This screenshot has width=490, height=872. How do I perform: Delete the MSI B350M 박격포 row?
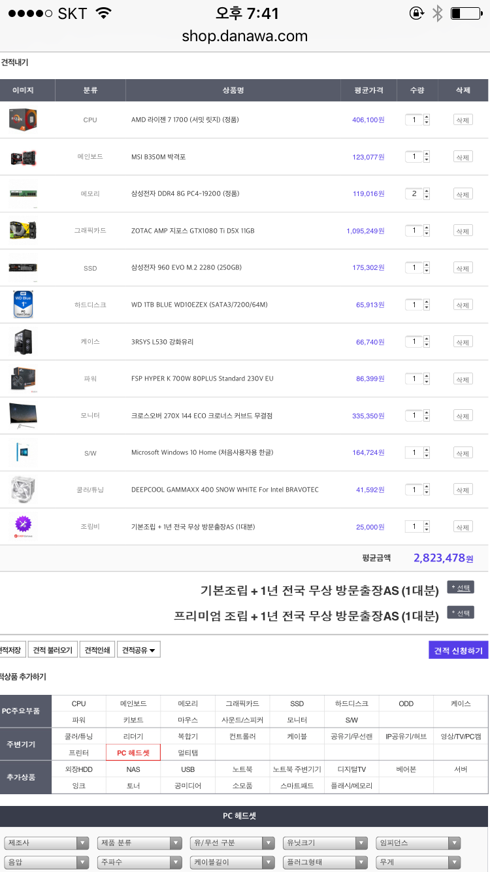pos(463,157)
